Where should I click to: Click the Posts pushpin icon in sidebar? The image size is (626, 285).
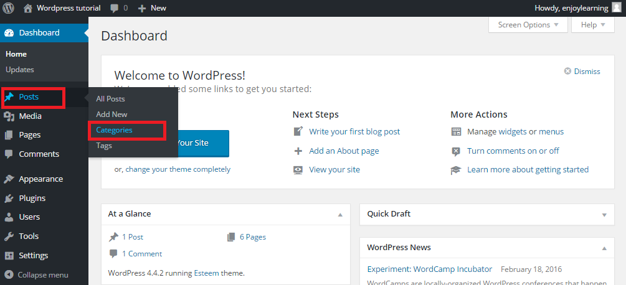tap(9, 97)
